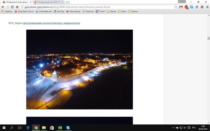Open File Explorer from the taskbar
210x131 pixels.
(x=44, y=128)
